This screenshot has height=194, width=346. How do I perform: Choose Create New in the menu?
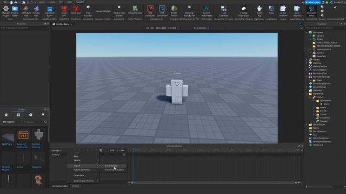tap(83, 175)
